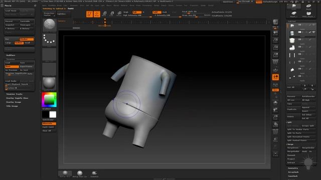Viewport: 321px width, 180px height.
Task: Click the Transp transparency icon on right shelf
Action: (x=275, y=139)
